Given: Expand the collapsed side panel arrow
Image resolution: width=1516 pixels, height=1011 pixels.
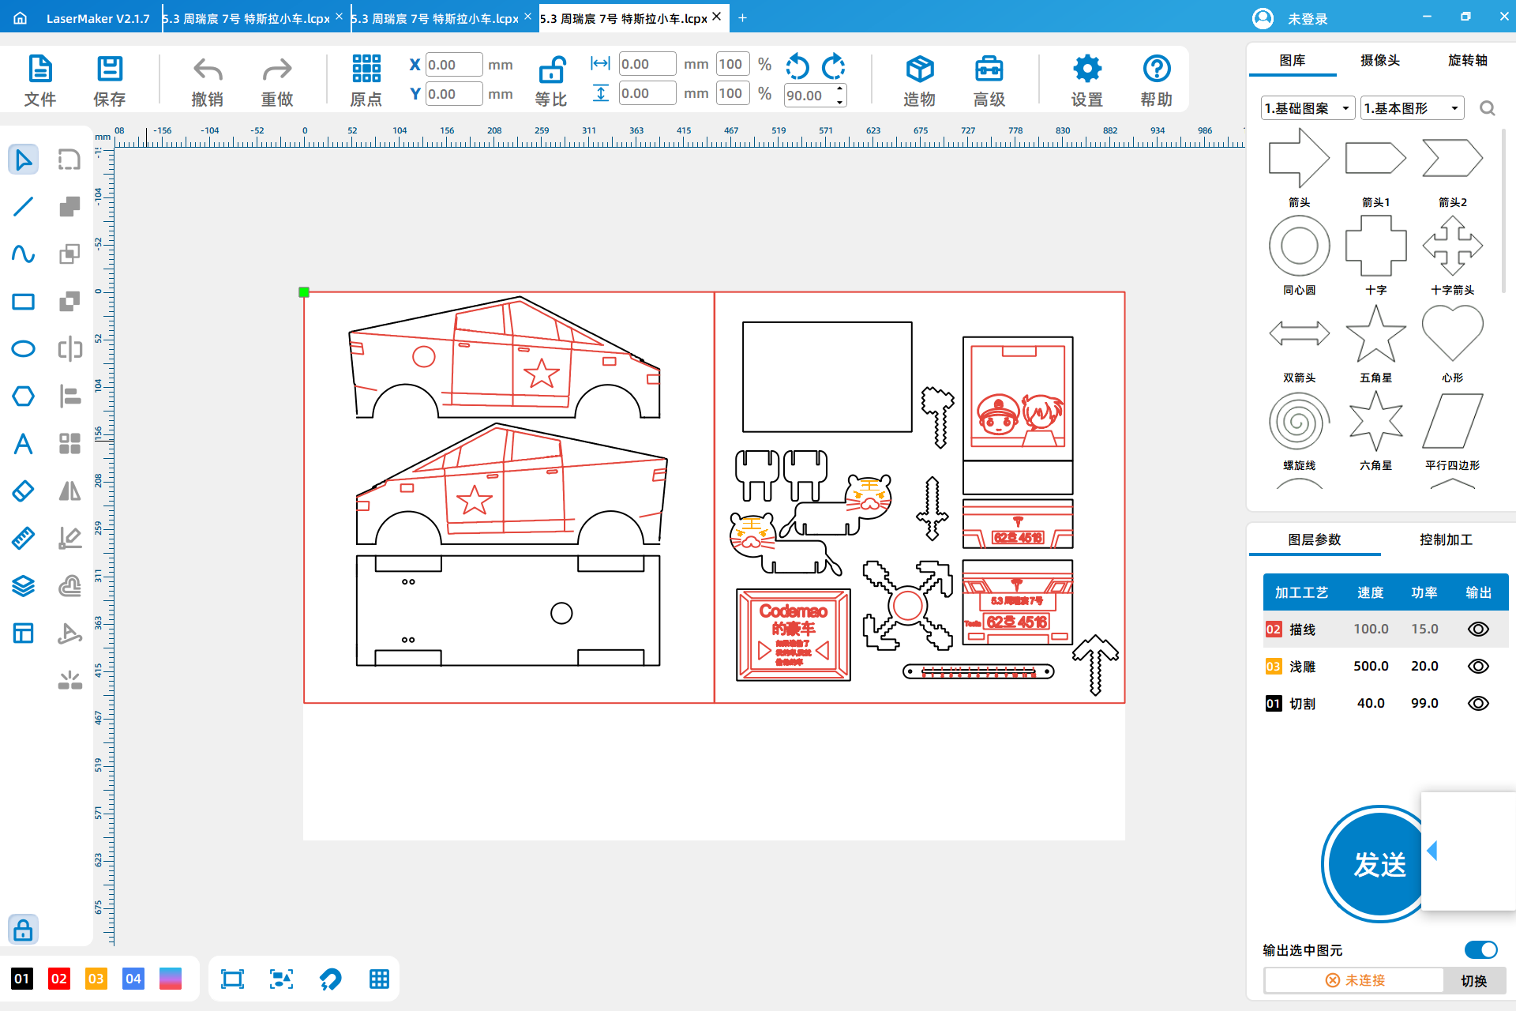Looking at the screenshot, I should coord(1432,851).
